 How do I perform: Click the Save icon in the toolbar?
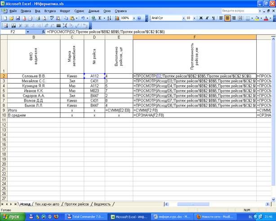[x=18, y=18]
